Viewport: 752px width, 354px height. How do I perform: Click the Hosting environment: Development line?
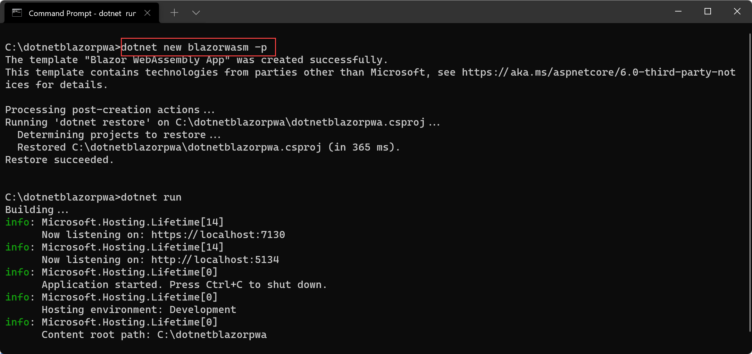pyautogui.click(x=139, y=310)
